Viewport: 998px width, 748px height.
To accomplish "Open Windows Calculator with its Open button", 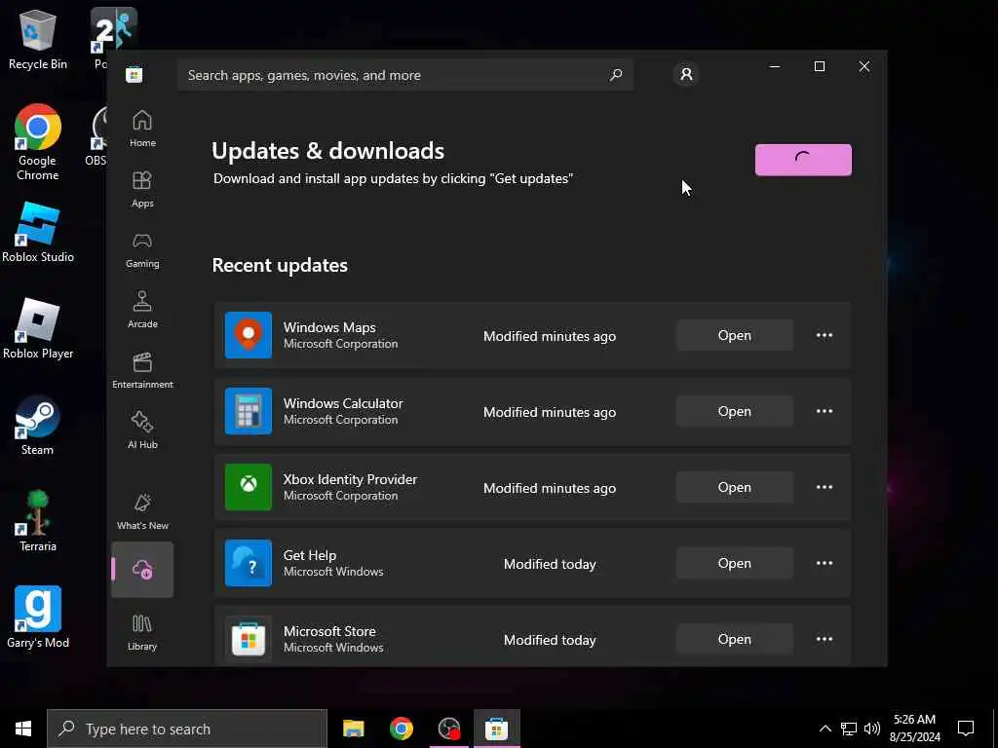I will click(x=735, y=411).
